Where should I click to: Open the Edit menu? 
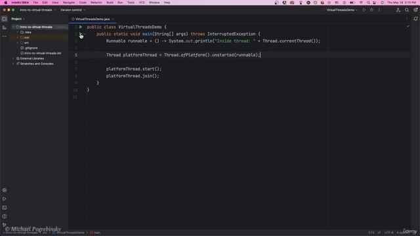click(x=45, y=3)
